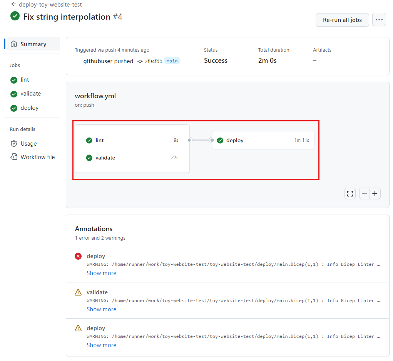Click the green success check beside the run title
Screen dimensions: 393x361
[x=15, y=16]
